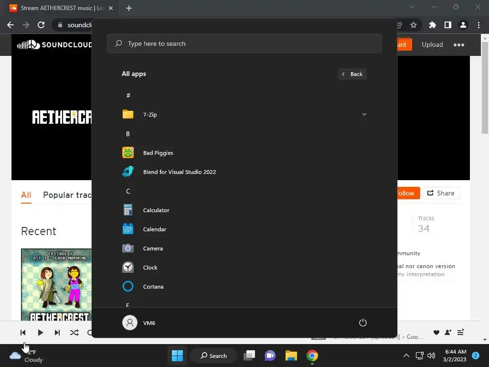The image size is (489, 367).
Task: Open the power options button
Action: click(x=363, y=323)
